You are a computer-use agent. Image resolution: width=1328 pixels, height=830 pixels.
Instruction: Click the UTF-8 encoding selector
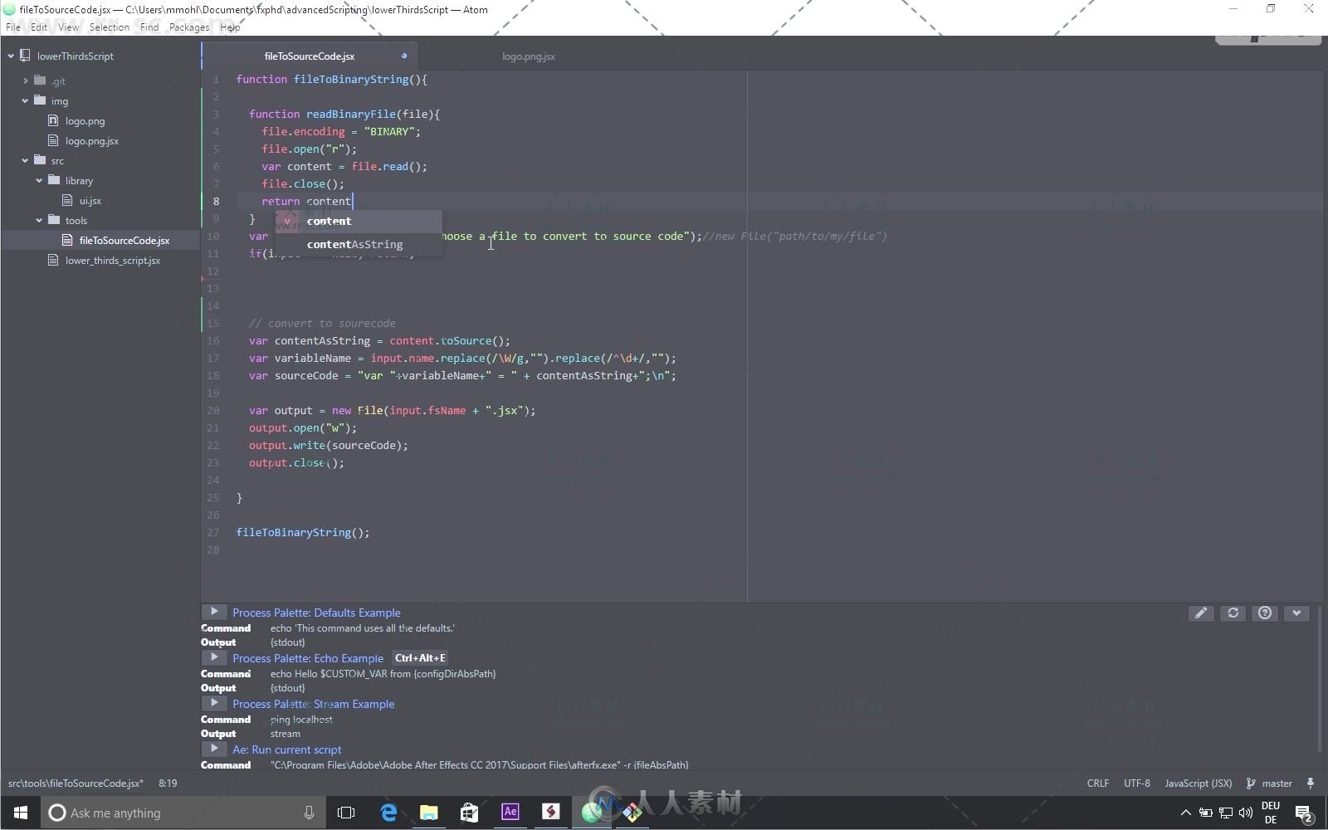click(1136, 783)
